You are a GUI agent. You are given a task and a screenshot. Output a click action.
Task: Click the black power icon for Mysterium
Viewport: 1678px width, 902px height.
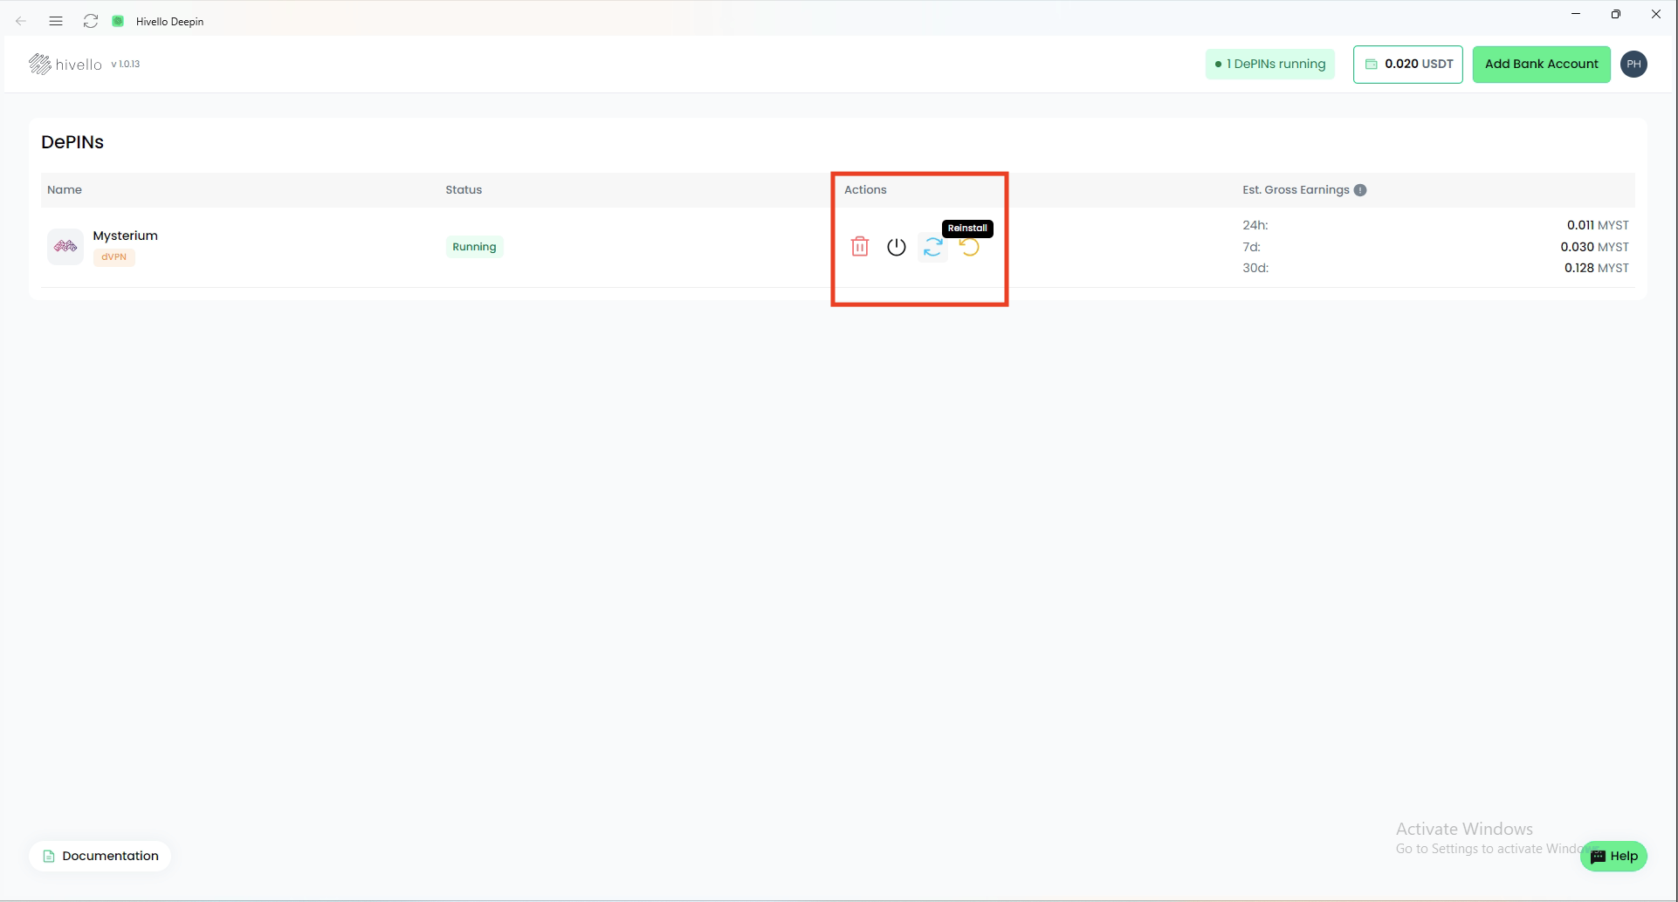click(x=896, y=247)
